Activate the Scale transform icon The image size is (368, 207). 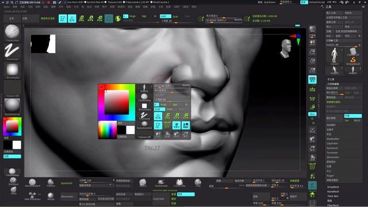[x=90, y=18]
